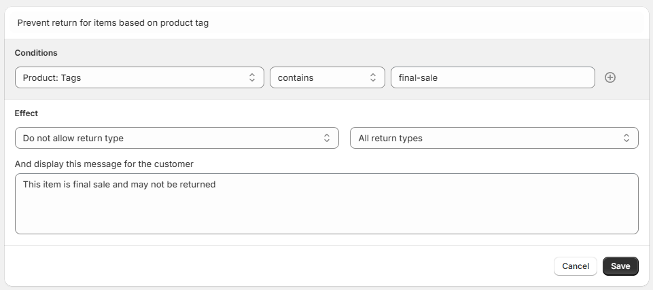Click the 'Prevent return for items' rule title
Screen dimensions: 653x290
pos(113,23)
